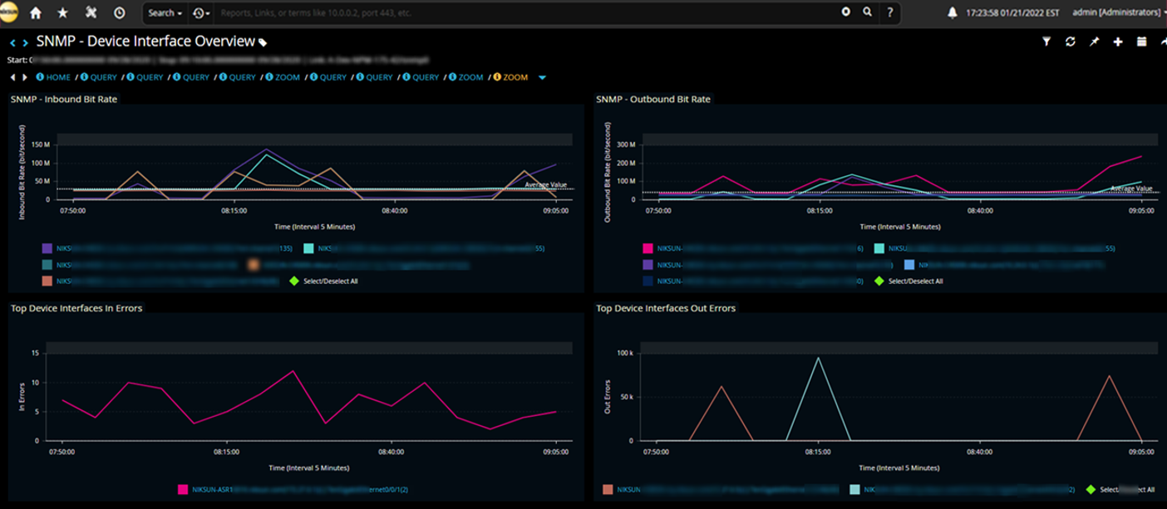1167x509 pixels.
Task: Open the Search type dropdown
Action: (x=165, y=12)
